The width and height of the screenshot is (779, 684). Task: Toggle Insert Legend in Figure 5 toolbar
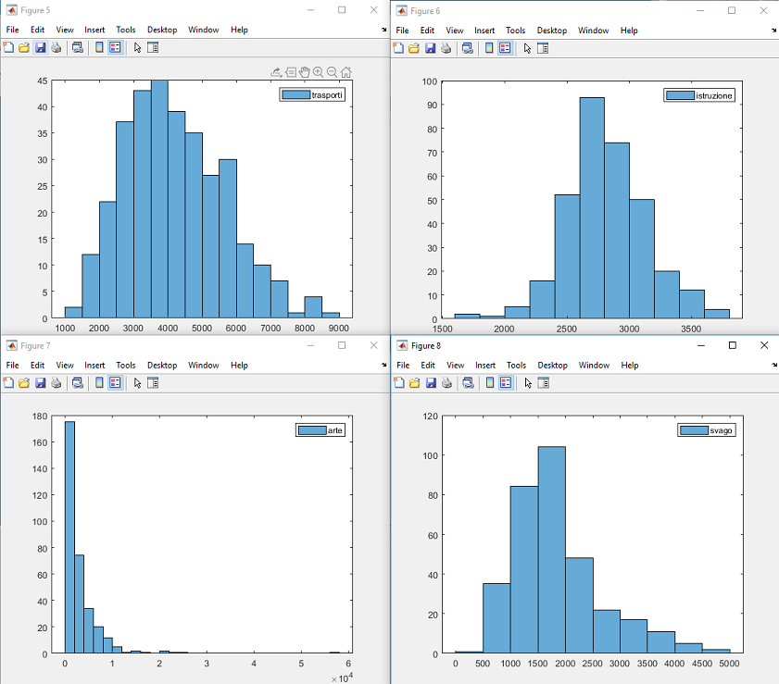coord(115,47)
